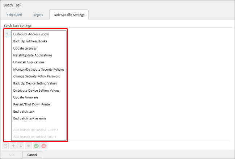Image resolution: width=235 pixels, height=159 pixels.
Task: Choose Monitor/Distribute Security Policies
Action: 38,69
